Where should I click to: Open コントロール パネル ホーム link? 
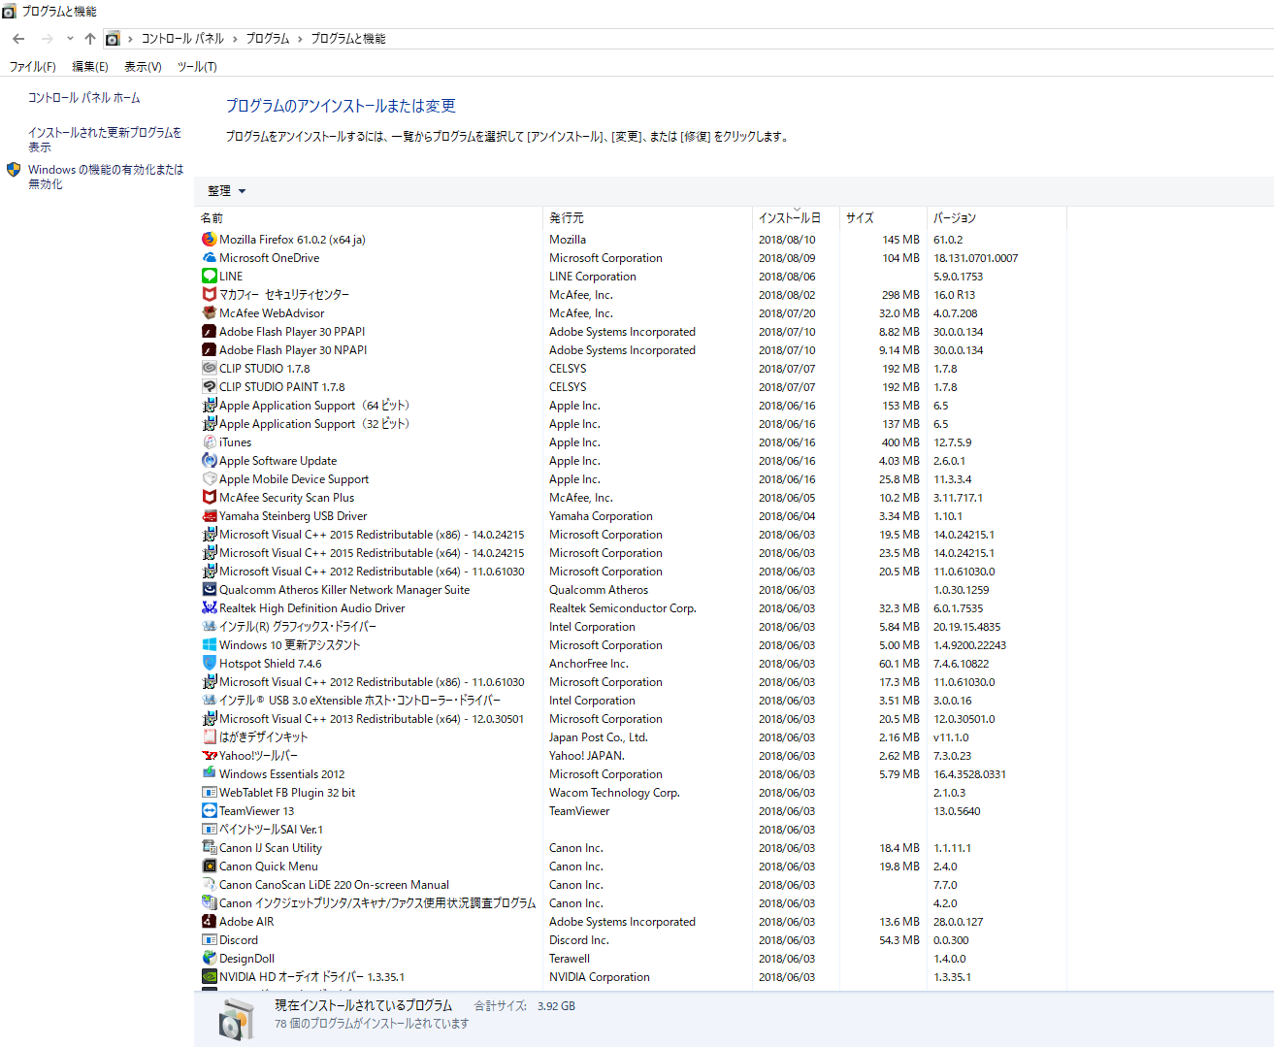coord(83,98)
